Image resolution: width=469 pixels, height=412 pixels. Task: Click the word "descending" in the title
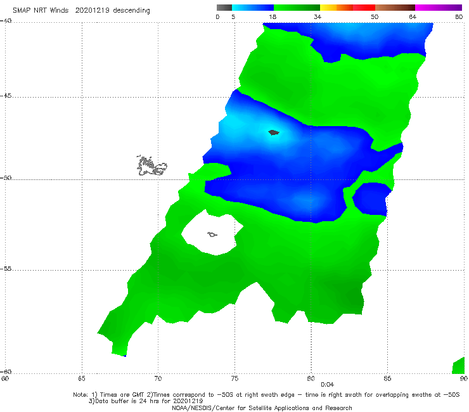point(131,11)
